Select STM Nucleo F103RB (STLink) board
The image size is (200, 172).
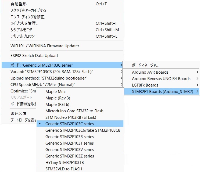[80, 117]
